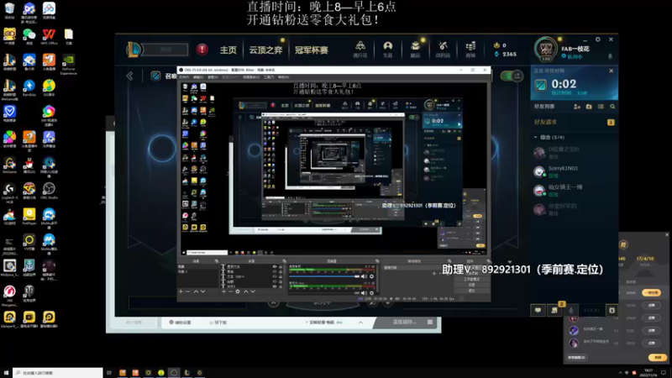Click OBS 退出 button
The image size is (672, 378).
click(x=471, y=291)
